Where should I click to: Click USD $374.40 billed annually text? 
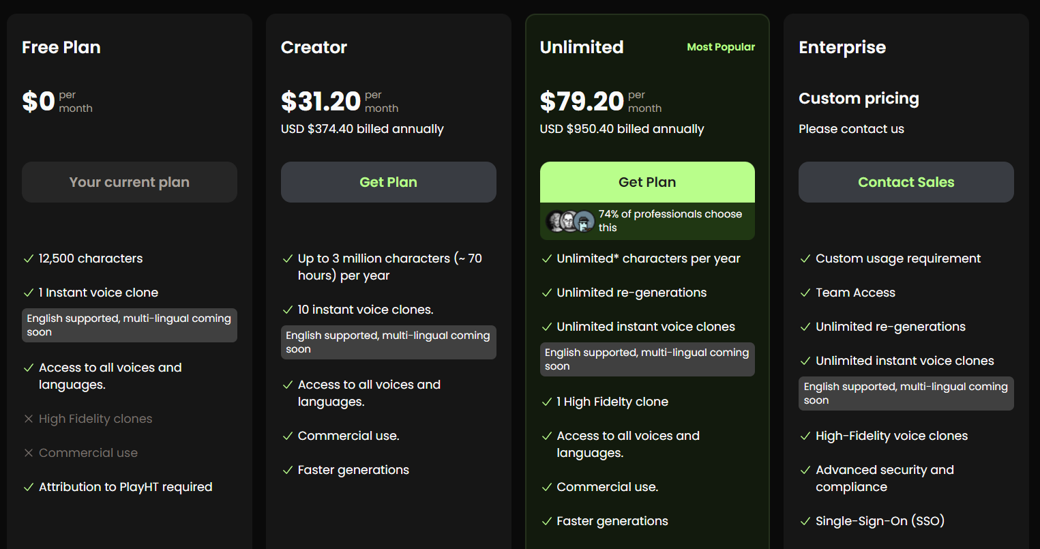click(x=362, y=129)
